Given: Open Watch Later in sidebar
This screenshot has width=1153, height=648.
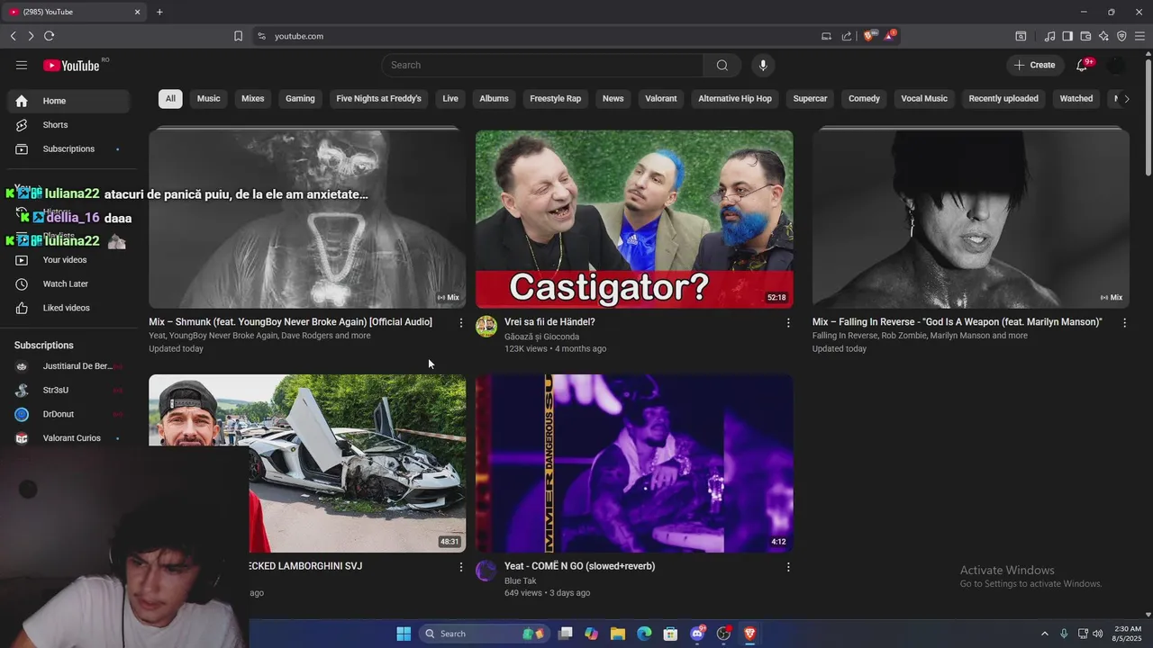Looking at the screenshot, I should [x=68, y=283].
